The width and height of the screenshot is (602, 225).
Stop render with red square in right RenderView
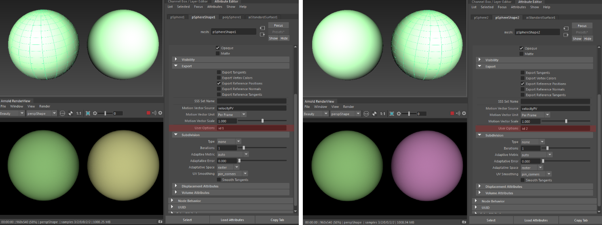(x=452, y=114)
